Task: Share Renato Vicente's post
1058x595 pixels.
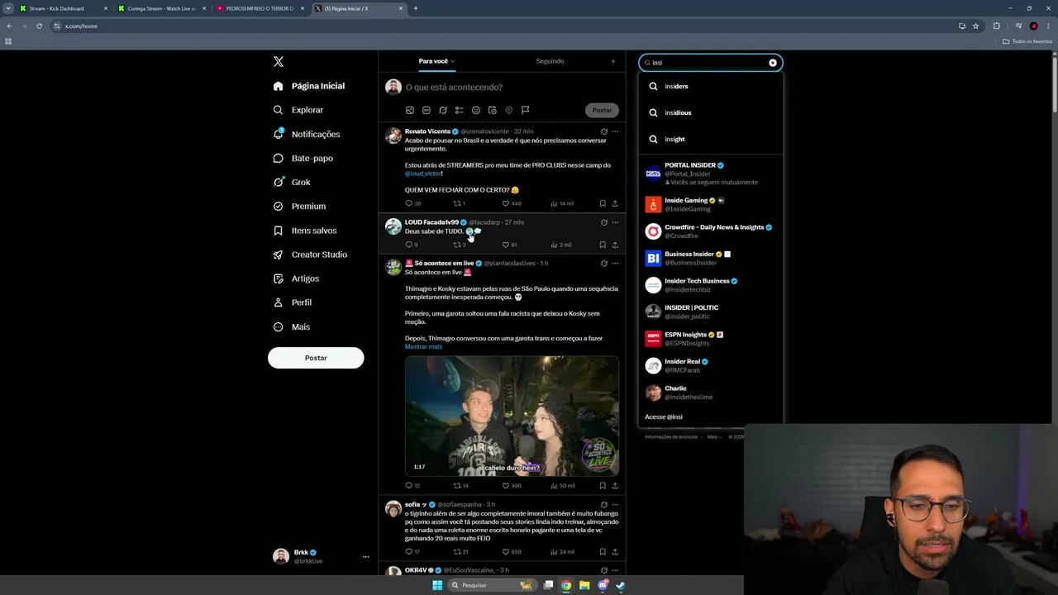Action: tap(615, 203)
